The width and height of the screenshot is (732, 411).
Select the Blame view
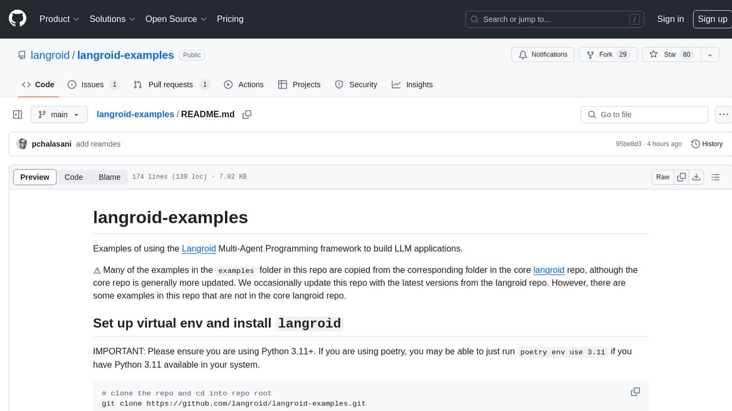pos(109,177)
